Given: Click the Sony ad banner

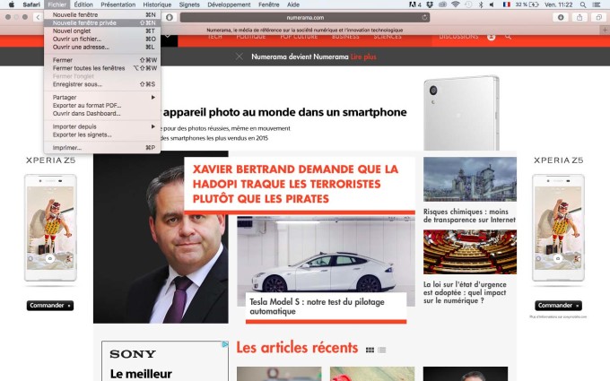Looking at the screenshot, I should point(165,360).
